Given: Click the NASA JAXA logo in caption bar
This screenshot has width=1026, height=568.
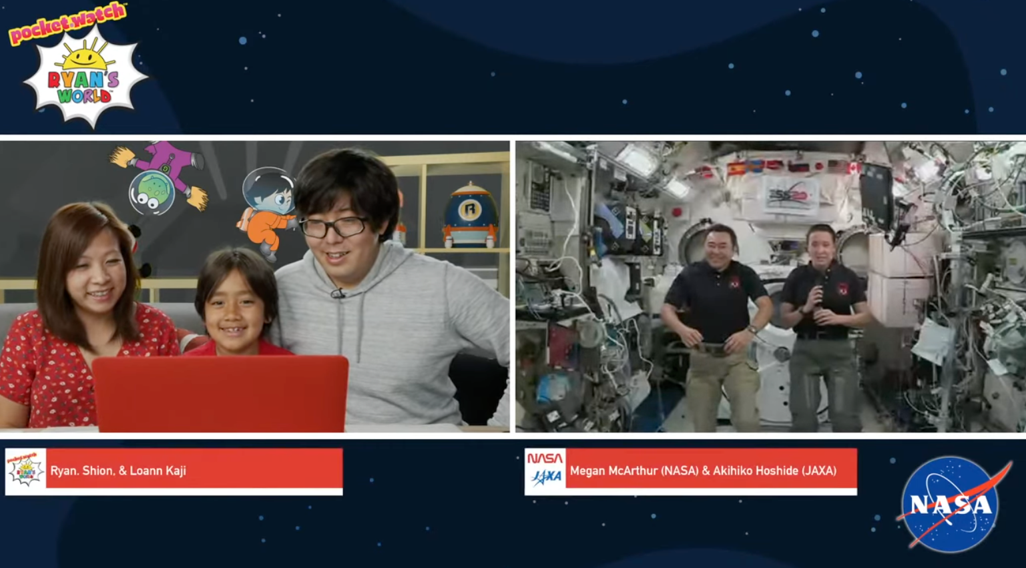Looking at the screenshot, I should (545, 470).
